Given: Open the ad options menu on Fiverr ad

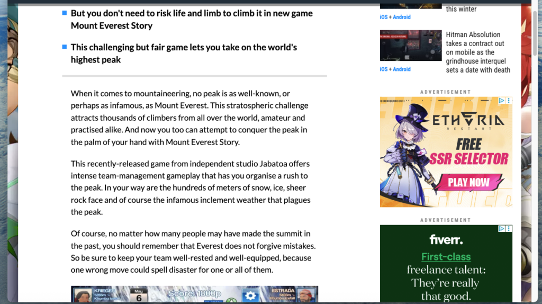Looking at the screenshot, I should point(509,229).
